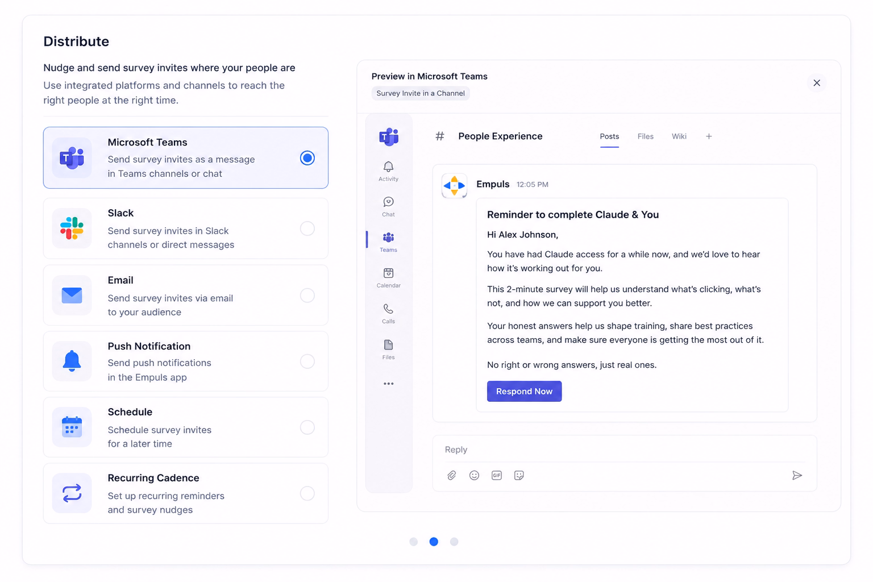Select the Slack radio button
Screen dimensions: 873x582
click(x=307, y=228)
